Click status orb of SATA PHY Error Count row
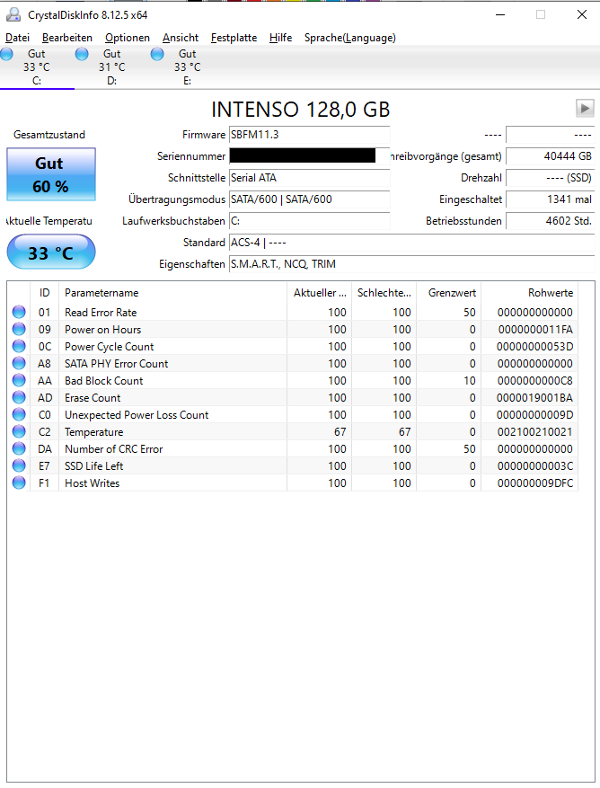 tap(19, 363)
